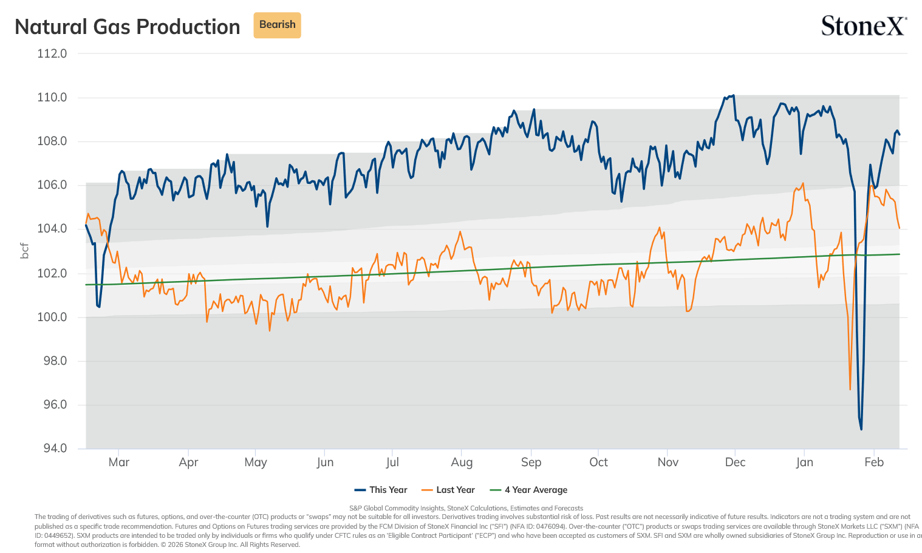Click the blue line's lowest dip near 95
Image resolution: width=922 pixels, height=553 pixels.
861,429
